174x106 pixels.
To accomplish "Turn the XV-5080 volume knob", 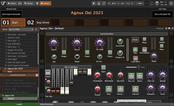I will click(100, 43).
